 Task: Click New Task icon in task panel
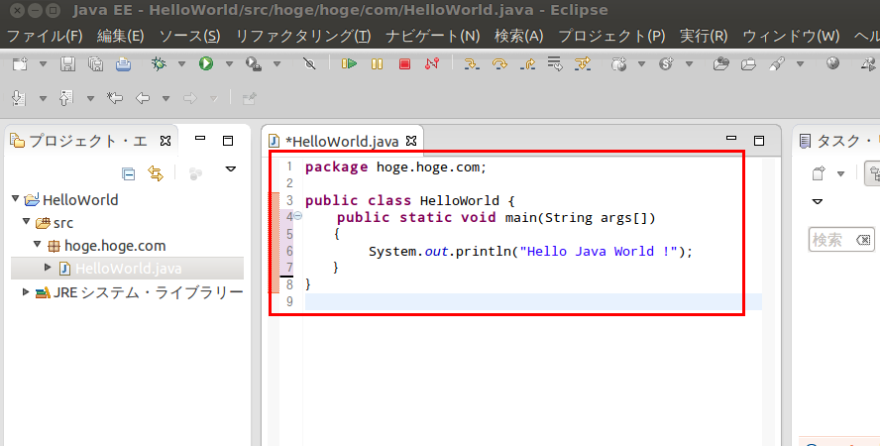819,173
